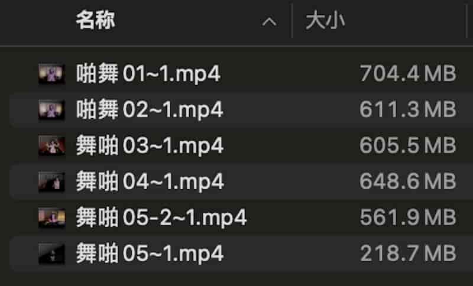Sort files by the 大小 column header
The width and height of the screenshot is (473, 286).
tap(325, 21)
